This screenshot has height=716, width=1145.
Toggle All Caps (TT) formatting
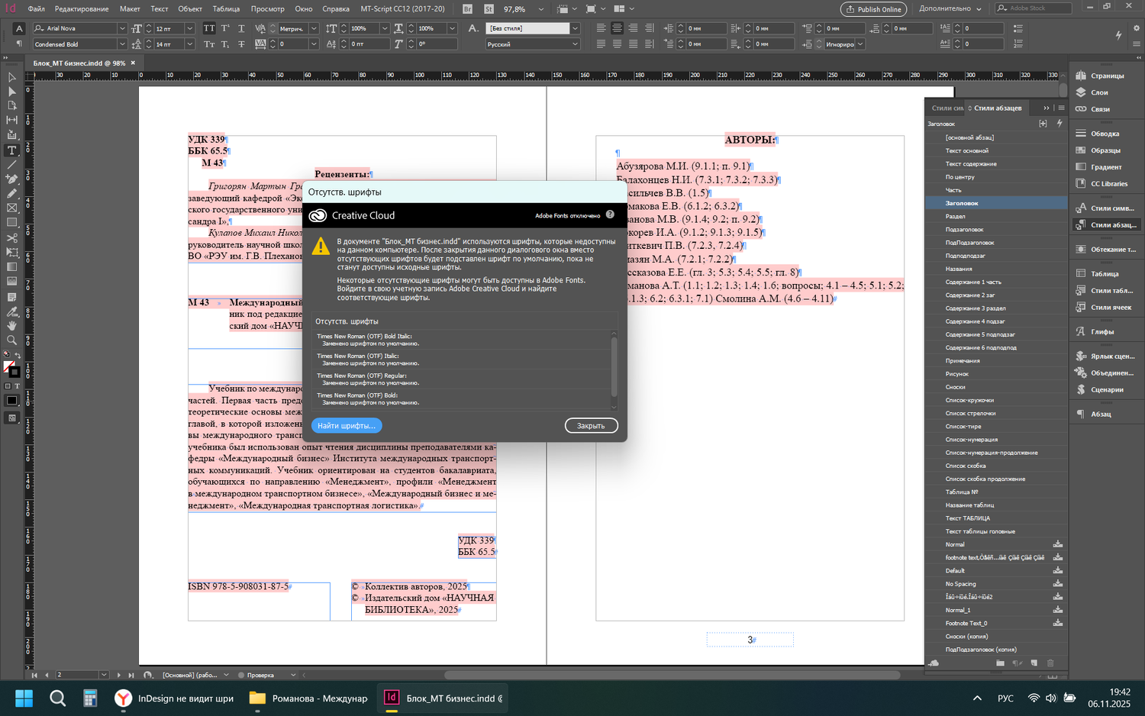tap(209, 28)
